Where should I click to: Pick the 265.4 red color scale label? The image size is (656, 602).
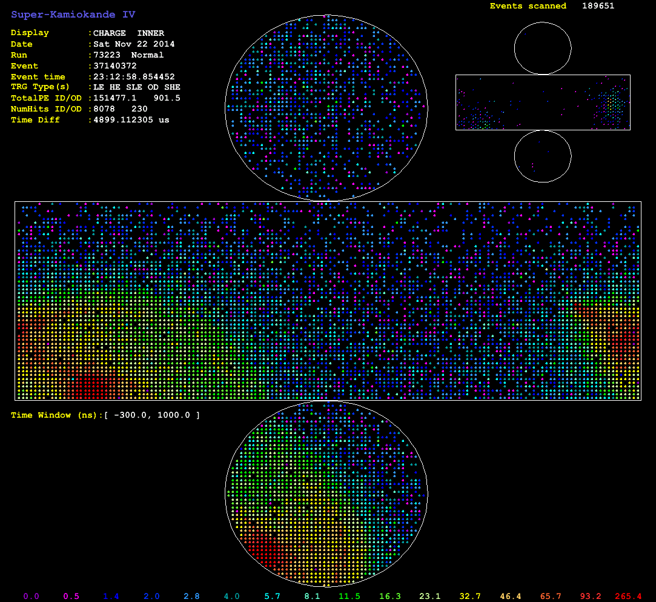(x=628, y=596)
